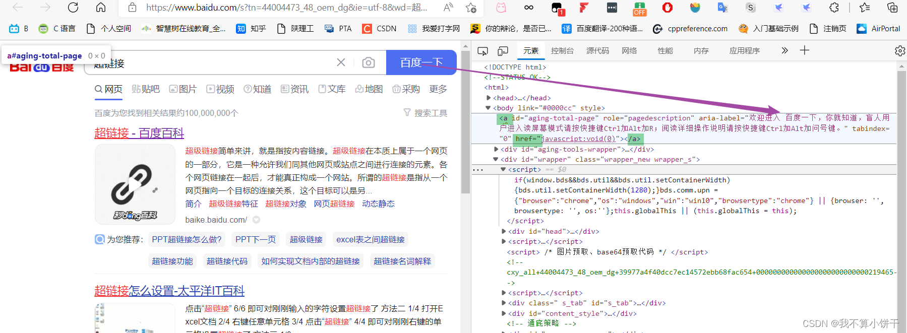Expand div aging-tools-wrapper node

coord(496,149)
